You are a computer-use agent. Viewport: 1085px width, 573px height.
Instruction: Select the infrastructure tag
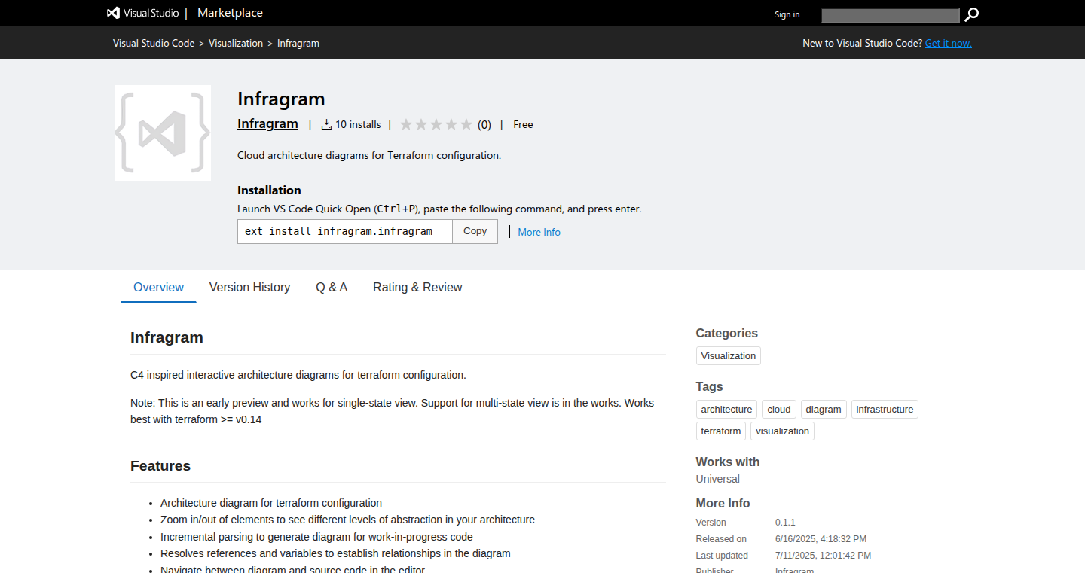885,410
